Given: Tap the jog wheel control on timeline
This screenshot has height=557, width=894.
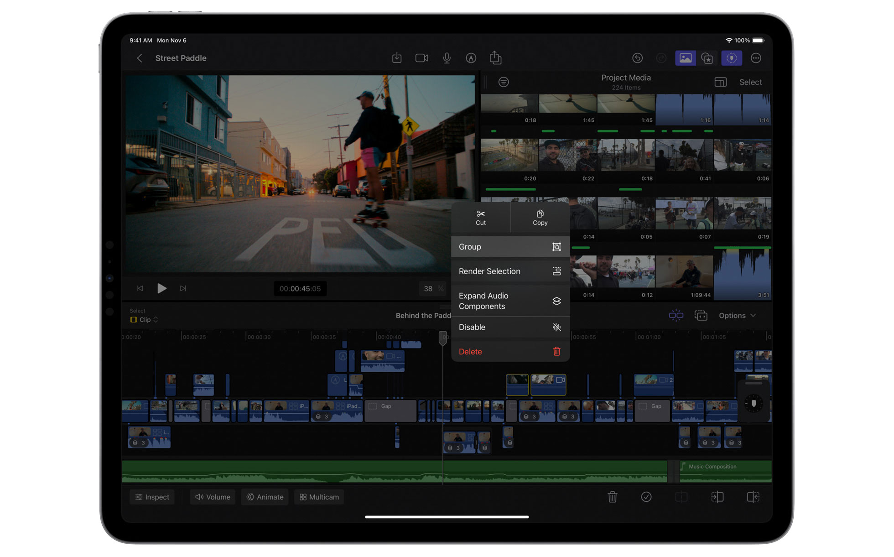Looking at the screenshot, I should click(x=754, y=404).
